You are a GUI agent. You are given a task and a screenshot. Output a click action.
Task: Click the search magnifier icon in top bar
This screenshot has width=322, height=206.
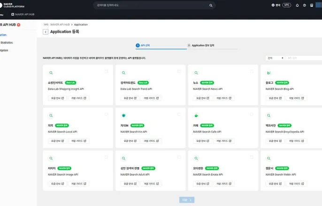coord(211,6)
